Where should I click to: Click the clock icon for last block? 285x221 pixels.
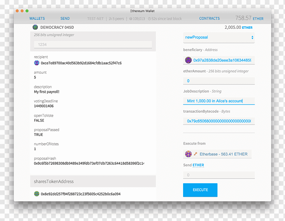[149, 19]
